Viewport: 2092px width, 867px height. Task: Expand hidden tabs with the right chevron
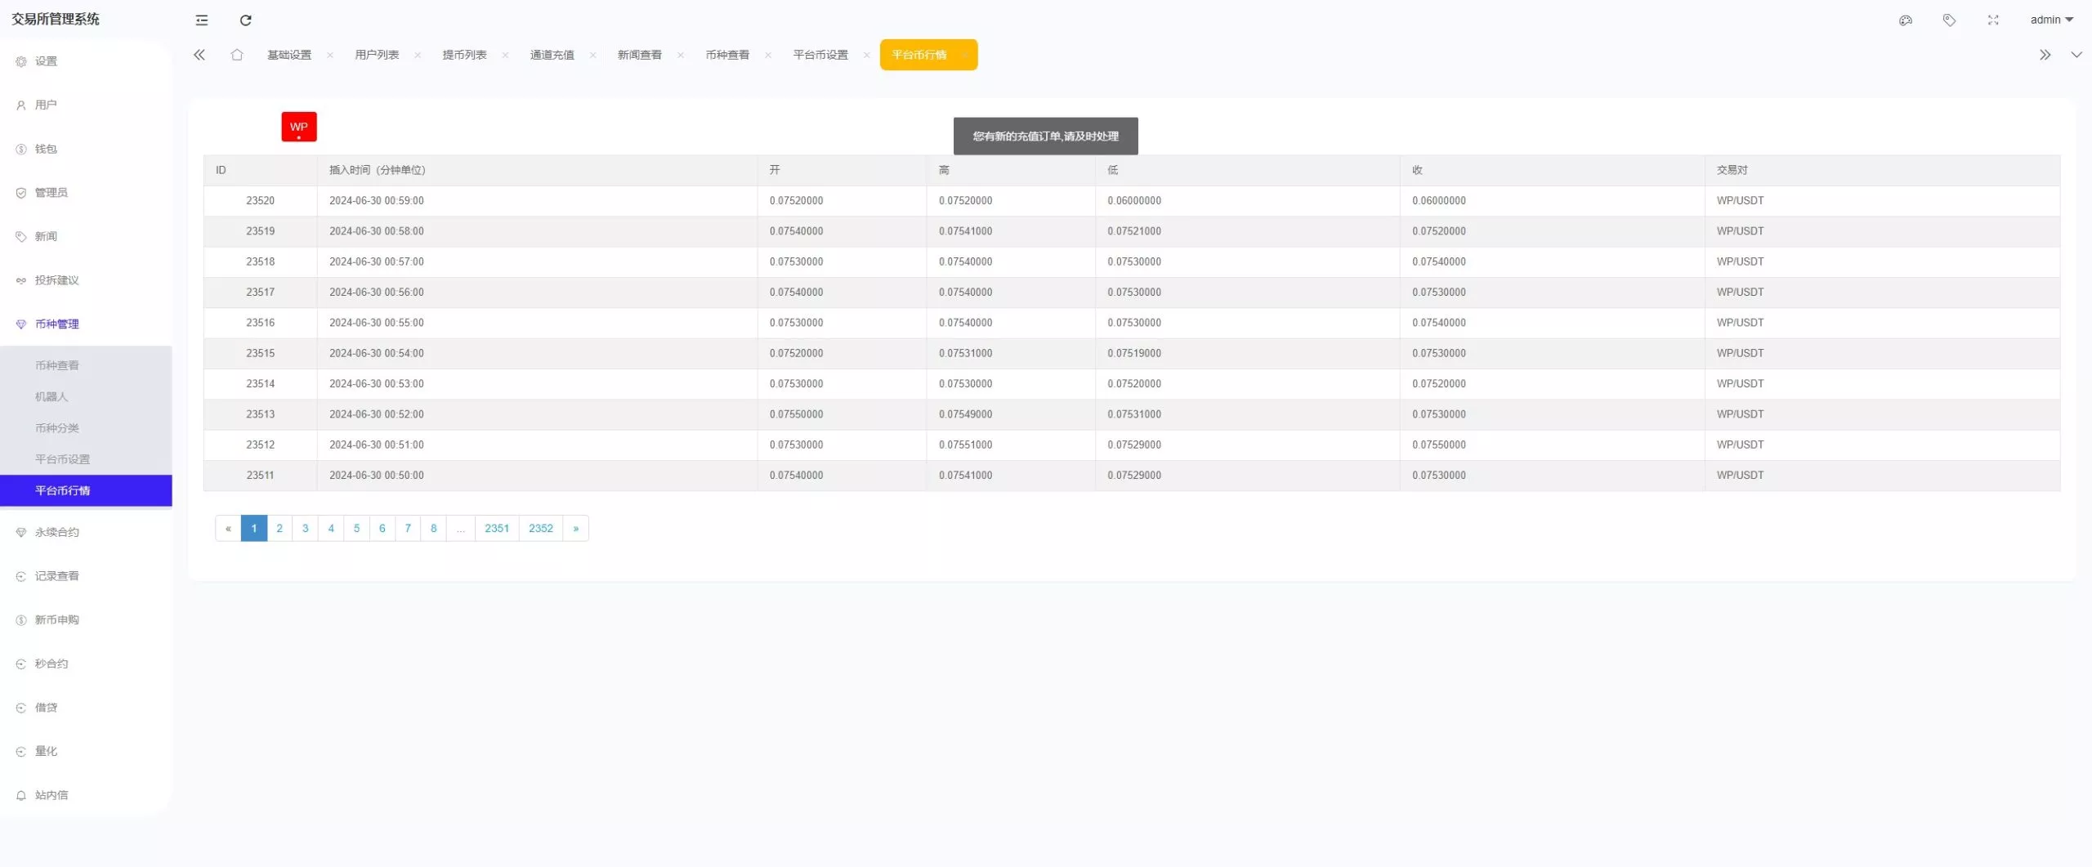(2045, 54)
